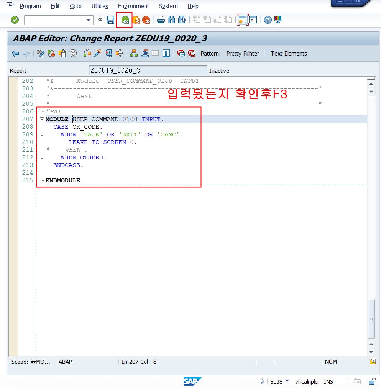The height and width of the screenshot is (388, 381).
Task: Click inside the command input field
Action: click(x=55, y=20)
